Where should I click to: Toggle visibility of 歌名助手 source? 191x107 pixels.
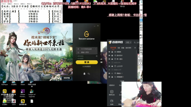(x=109, y=55)
